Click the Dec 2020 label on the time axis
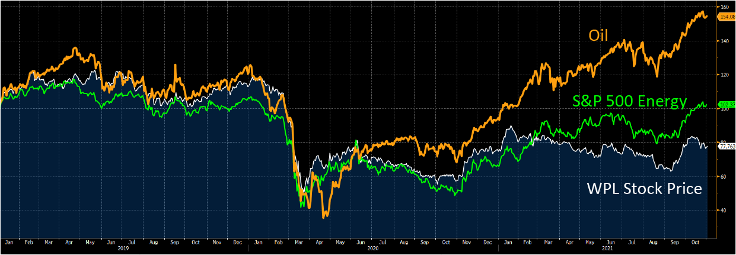 [488, 242]
